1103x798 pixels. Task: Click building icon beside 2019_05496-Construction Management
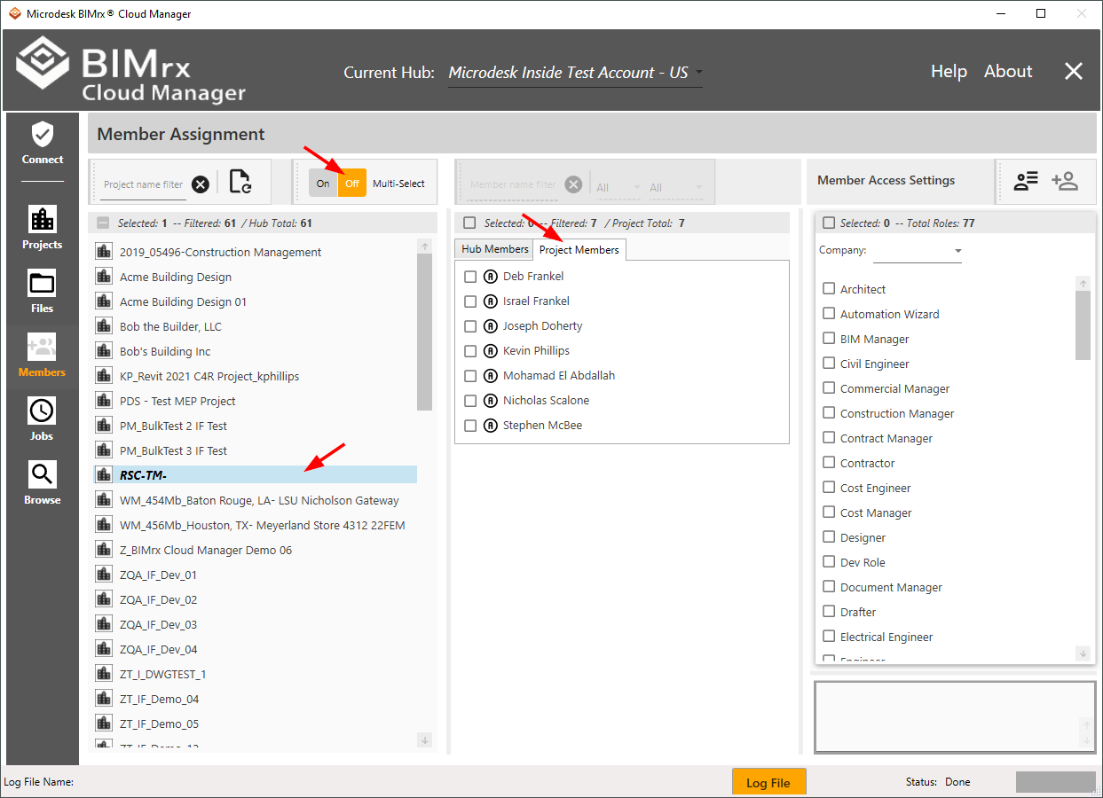[x=104, y=252]
